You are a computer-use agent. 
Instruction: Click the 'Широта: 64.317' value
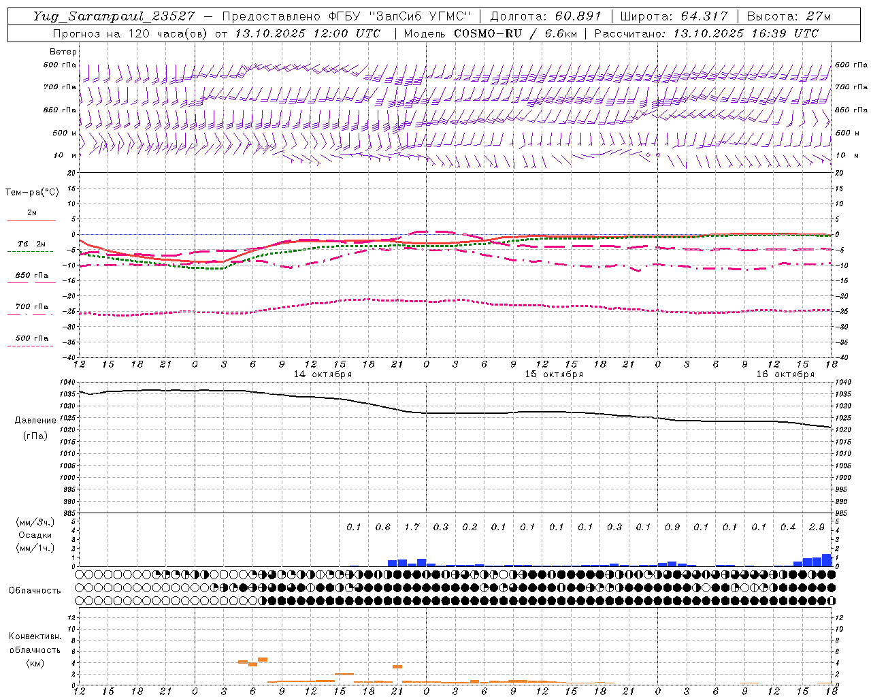674,16
